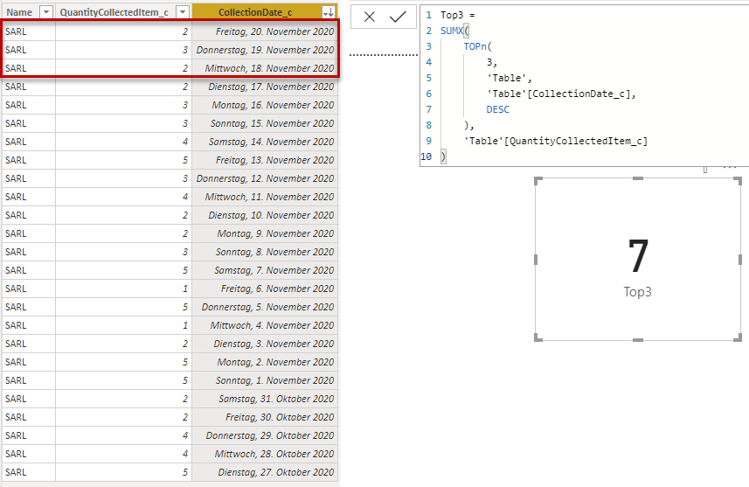Select the cell Freitag, 6. November 2020

click(x=265, y=289)
